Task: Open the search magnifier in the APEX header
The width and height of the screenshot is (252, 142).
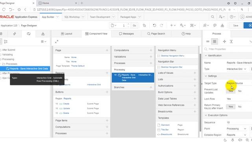Action: [x=213, y=17]
